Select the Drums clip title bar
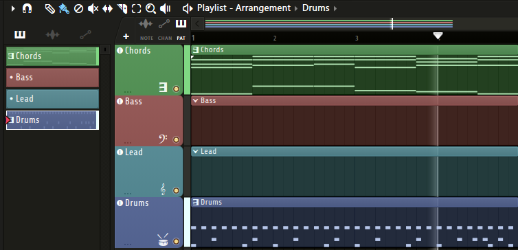Viewport: 518px width, 250px height. pos(354,203)
